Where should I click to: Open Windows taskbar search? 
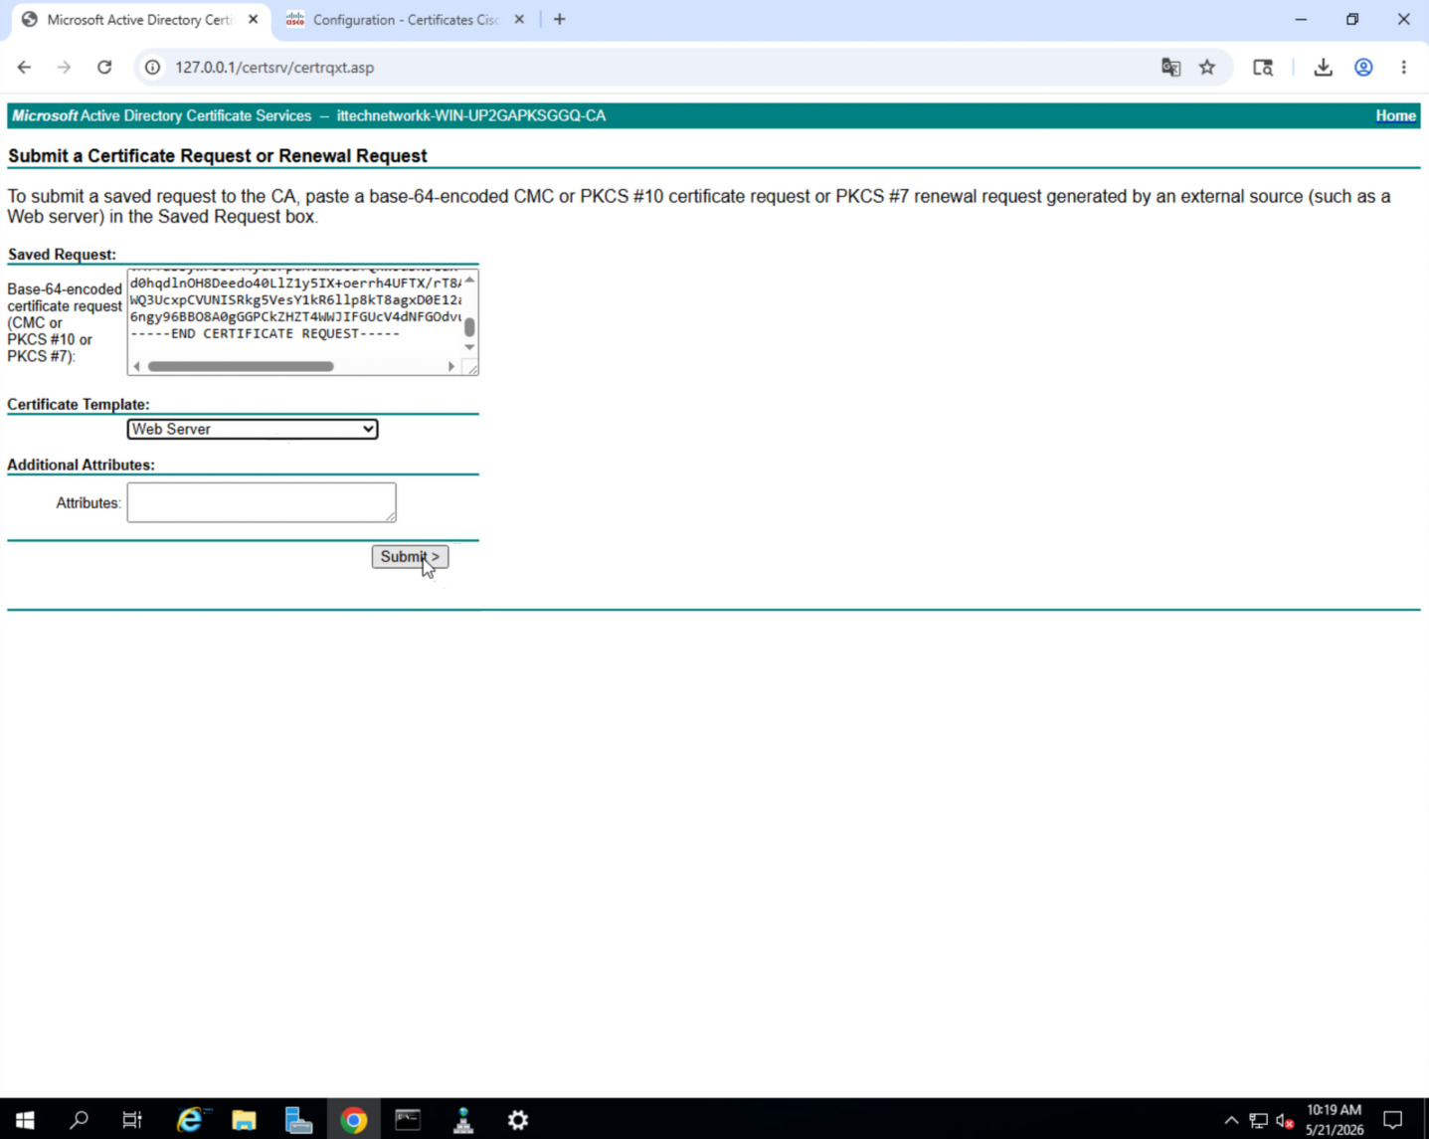coord(79,1120)
